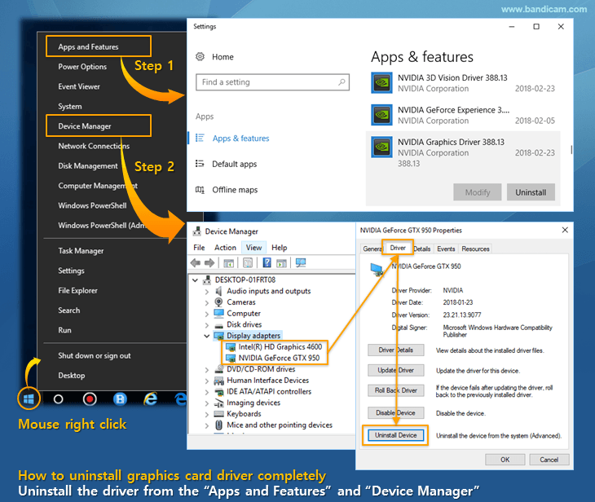Click the magnifier icon in Find a setting

[342, 82]
